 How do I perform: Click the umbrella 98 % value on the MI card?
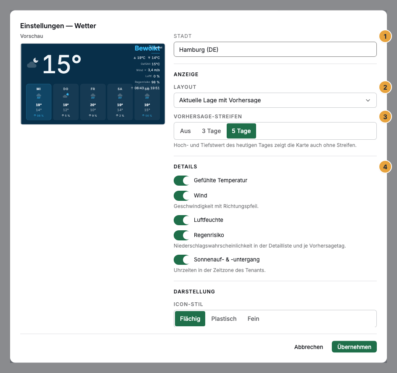(39, 115)
